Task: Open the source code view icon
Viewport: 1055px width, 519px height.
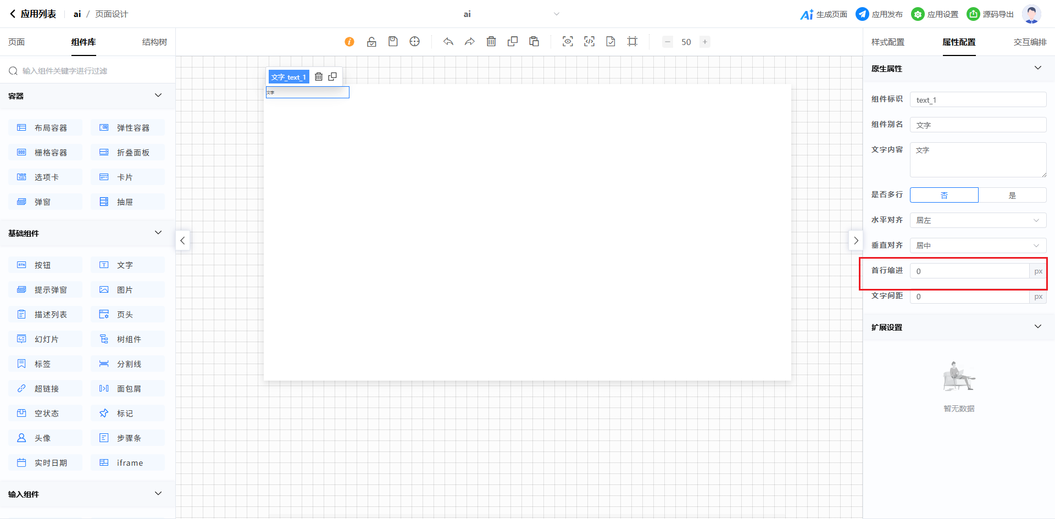Action: (x=589, y=42)
